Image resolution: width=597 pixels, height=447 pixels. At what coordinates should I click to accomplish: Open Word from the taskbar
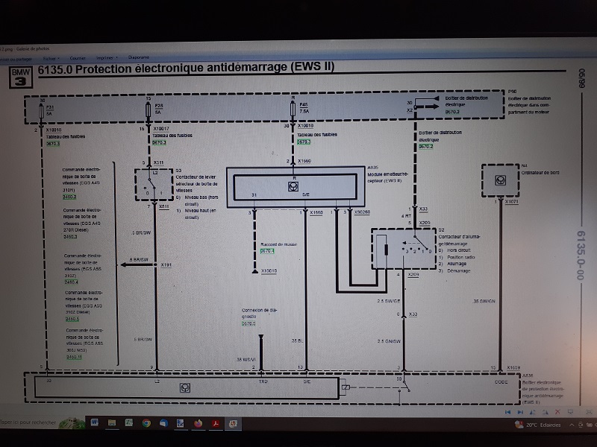click(x=95, y=422)
